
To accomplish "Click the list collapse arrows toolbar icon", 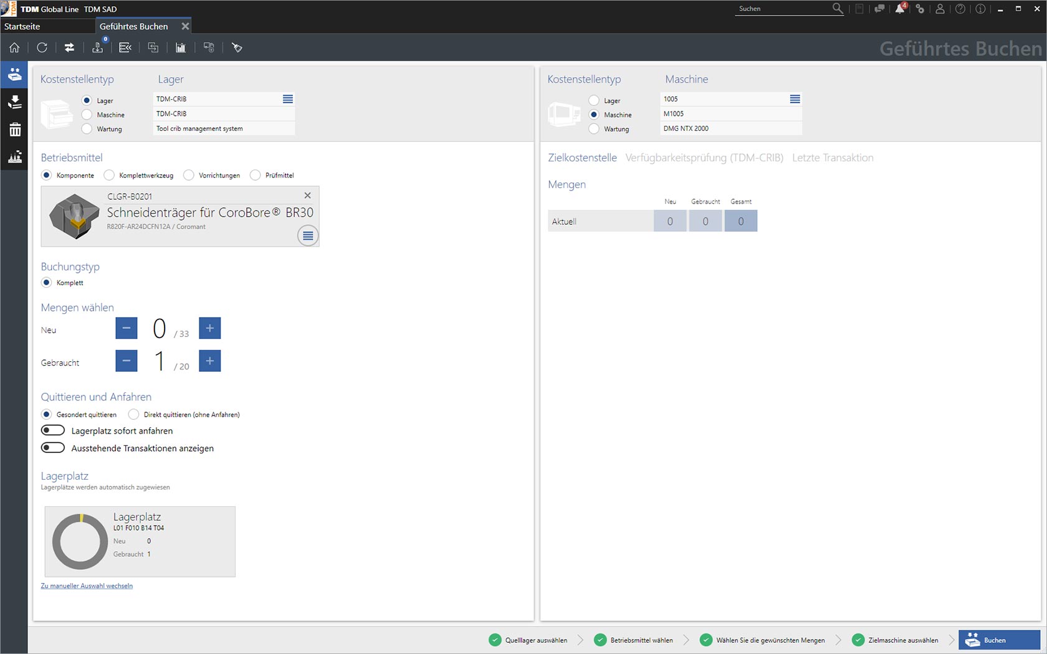I will (125, 47).
